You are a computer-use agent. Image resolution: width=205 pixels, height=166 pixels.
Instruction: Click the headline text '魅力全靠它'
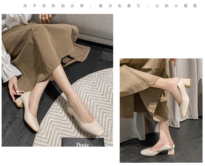click(x=119, y=6)
